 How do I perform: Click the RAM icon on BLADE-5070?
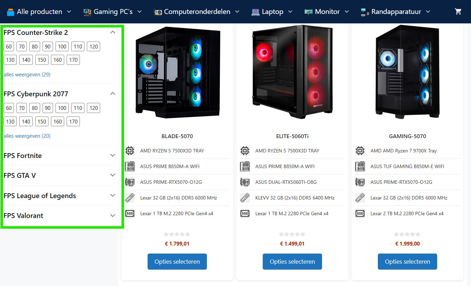[x=130, y=198]
